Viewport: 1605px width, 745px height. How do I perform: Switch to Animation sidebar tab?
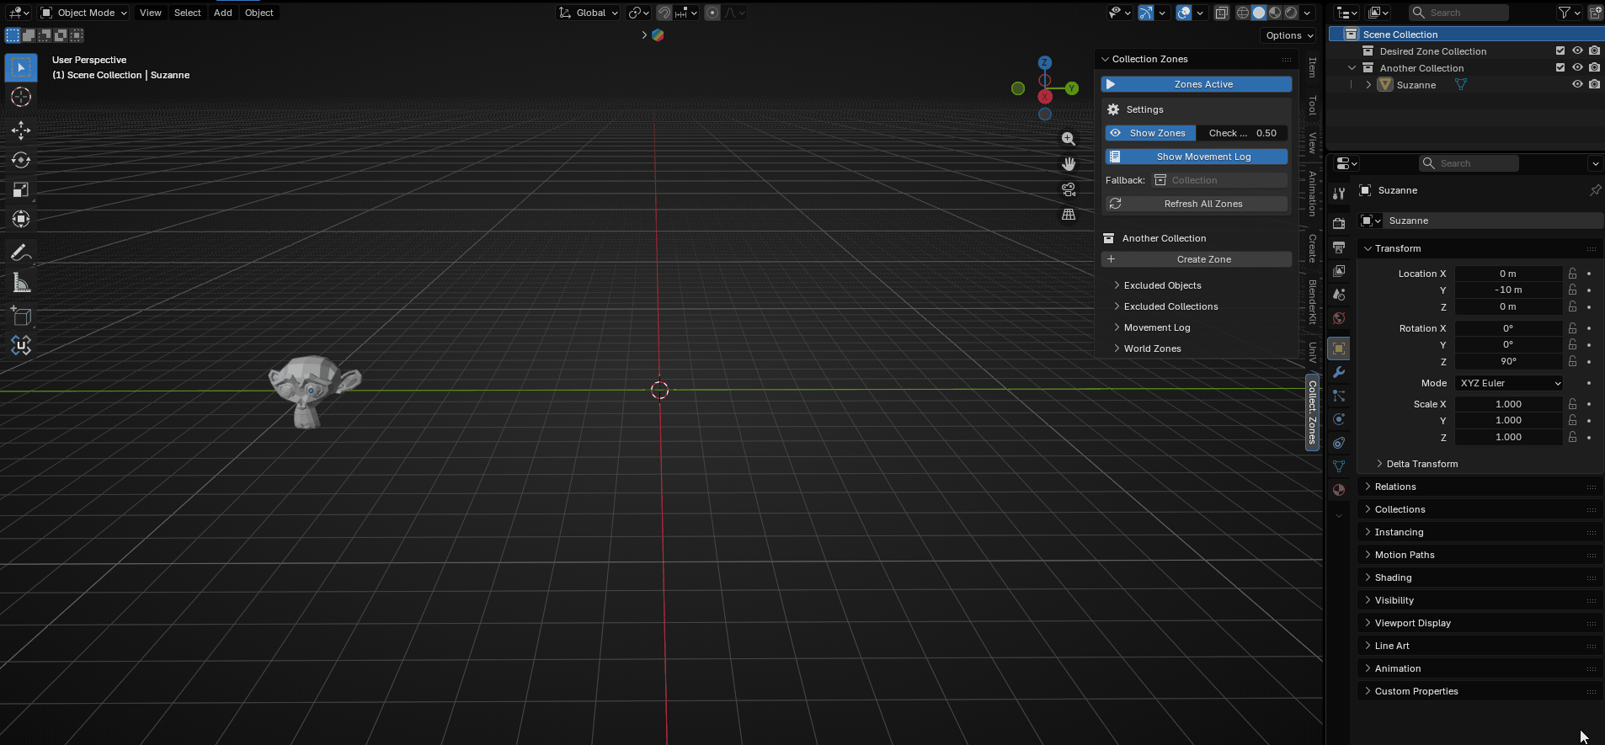tap(1312, 194)
